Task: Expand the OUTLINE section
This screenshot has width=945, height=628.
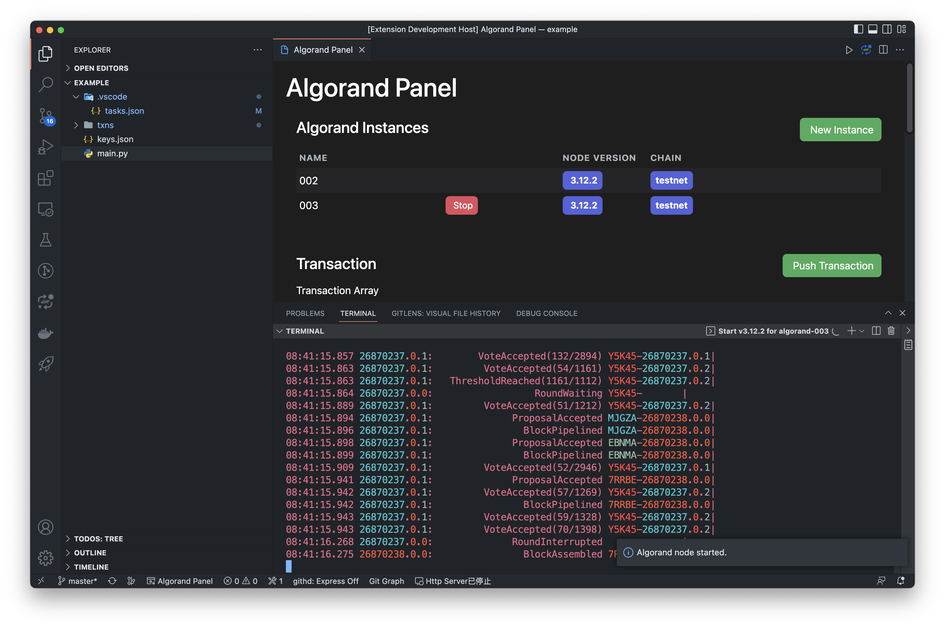Action: [90, 553]
